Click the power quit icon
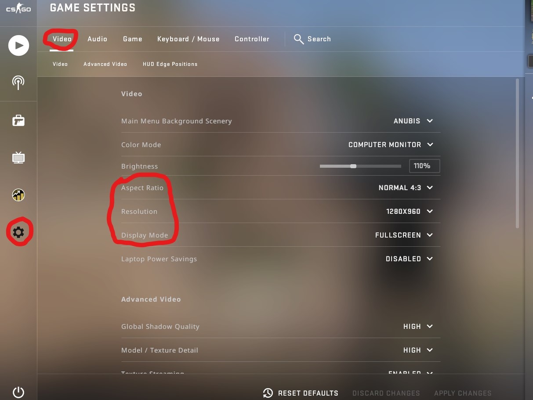The image size is (533, 400). pyautogui.click(x=18, y=392)
